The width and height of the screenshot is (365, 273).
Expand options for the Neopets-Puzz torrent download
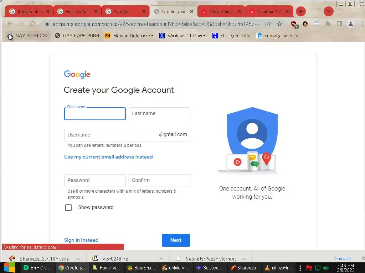point(244,259)
